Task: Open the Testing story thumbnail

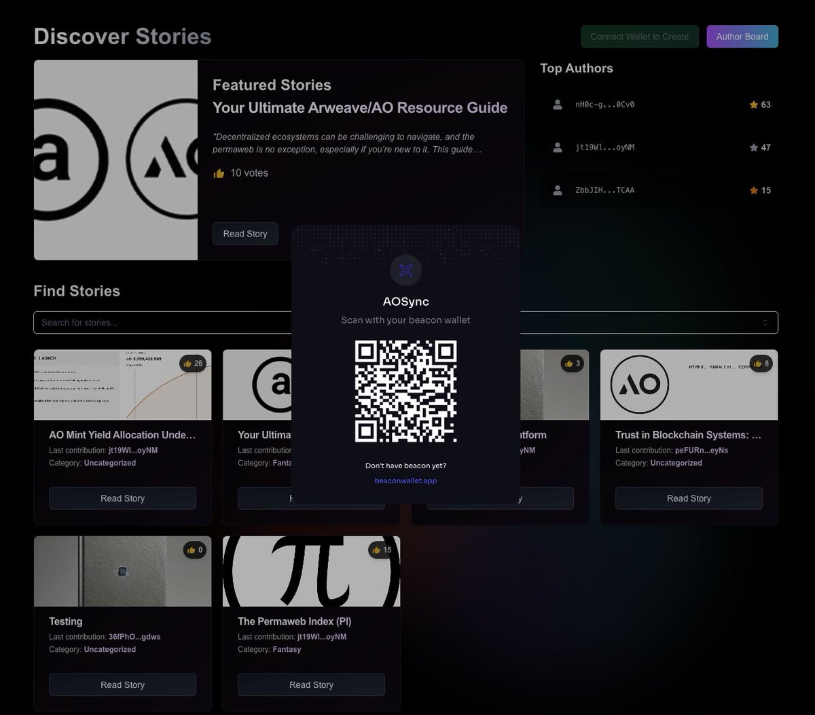Action: 123,571
